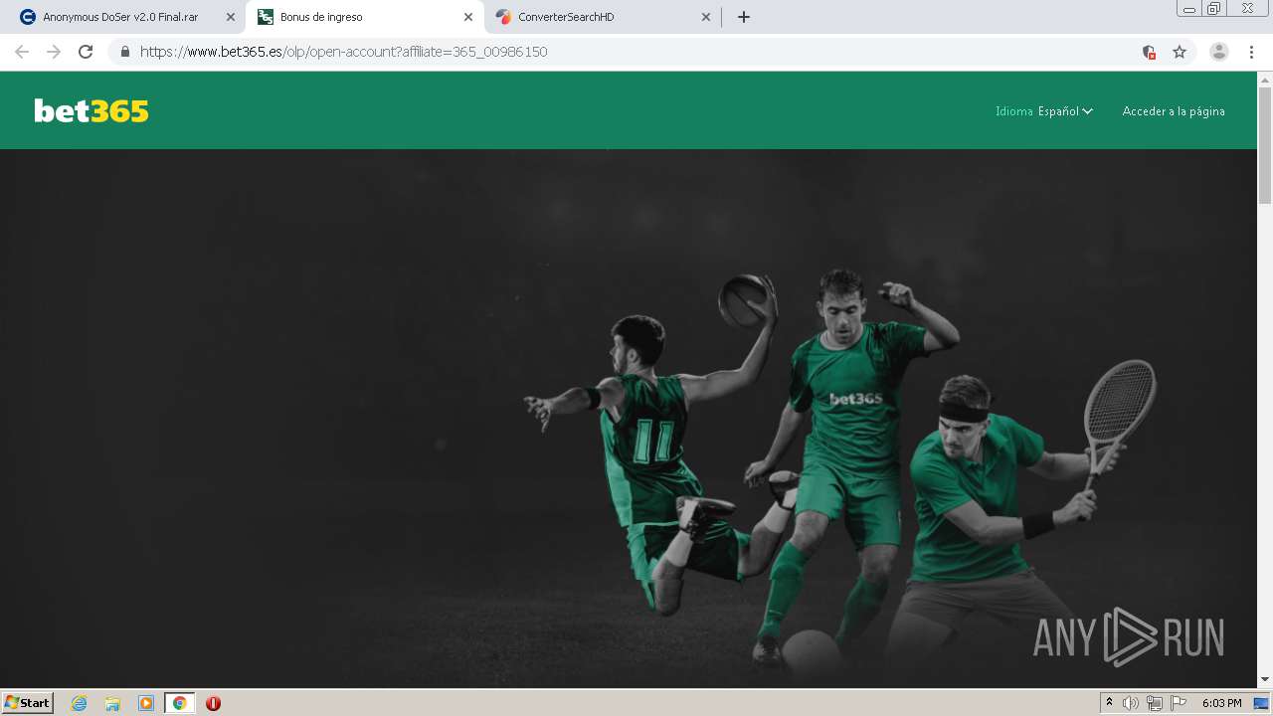The image size is (1273, 716).
Task: Click the Chrome taskbar icon
Action: 179,703
